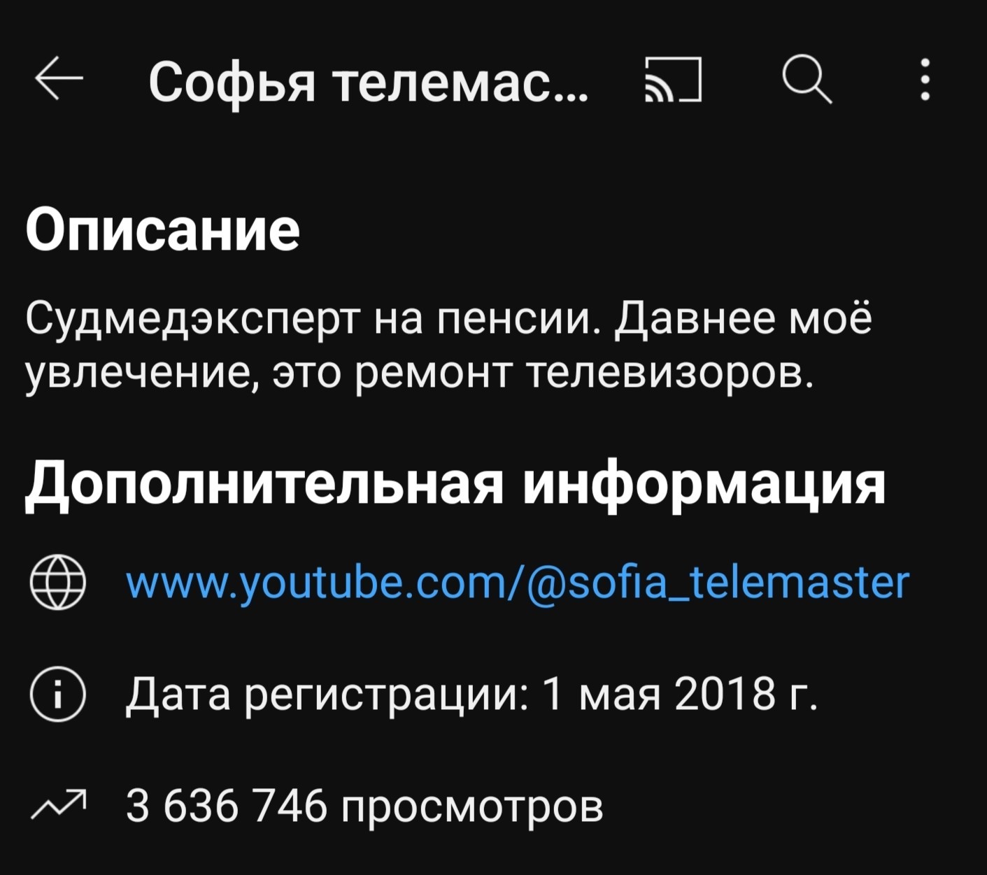Open the Cast to device icon

pos(673,79)
